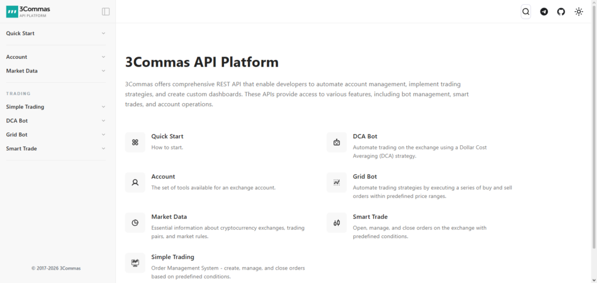597x283 pixels.
Task: Open the Smart Trade card title link
Action: (370, 216)
